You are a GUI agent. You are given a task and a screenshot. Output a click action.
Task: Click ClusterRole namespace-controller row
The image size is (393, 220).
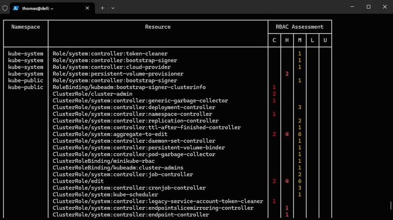click(x=132, y=114)
